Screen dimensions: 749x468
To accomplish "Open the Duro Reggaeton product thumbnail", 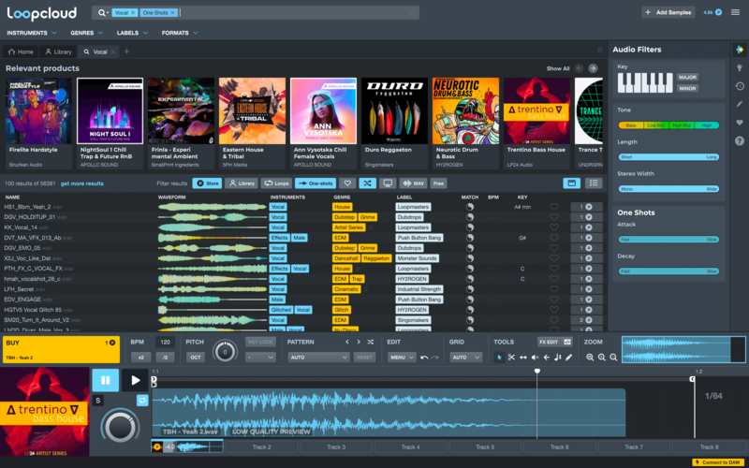I will 394,110.
